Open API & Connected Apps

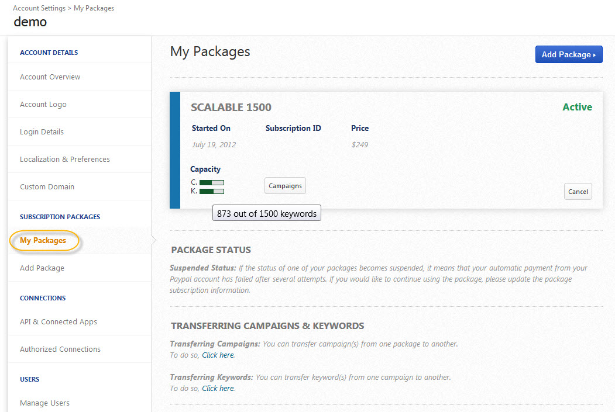59,321
